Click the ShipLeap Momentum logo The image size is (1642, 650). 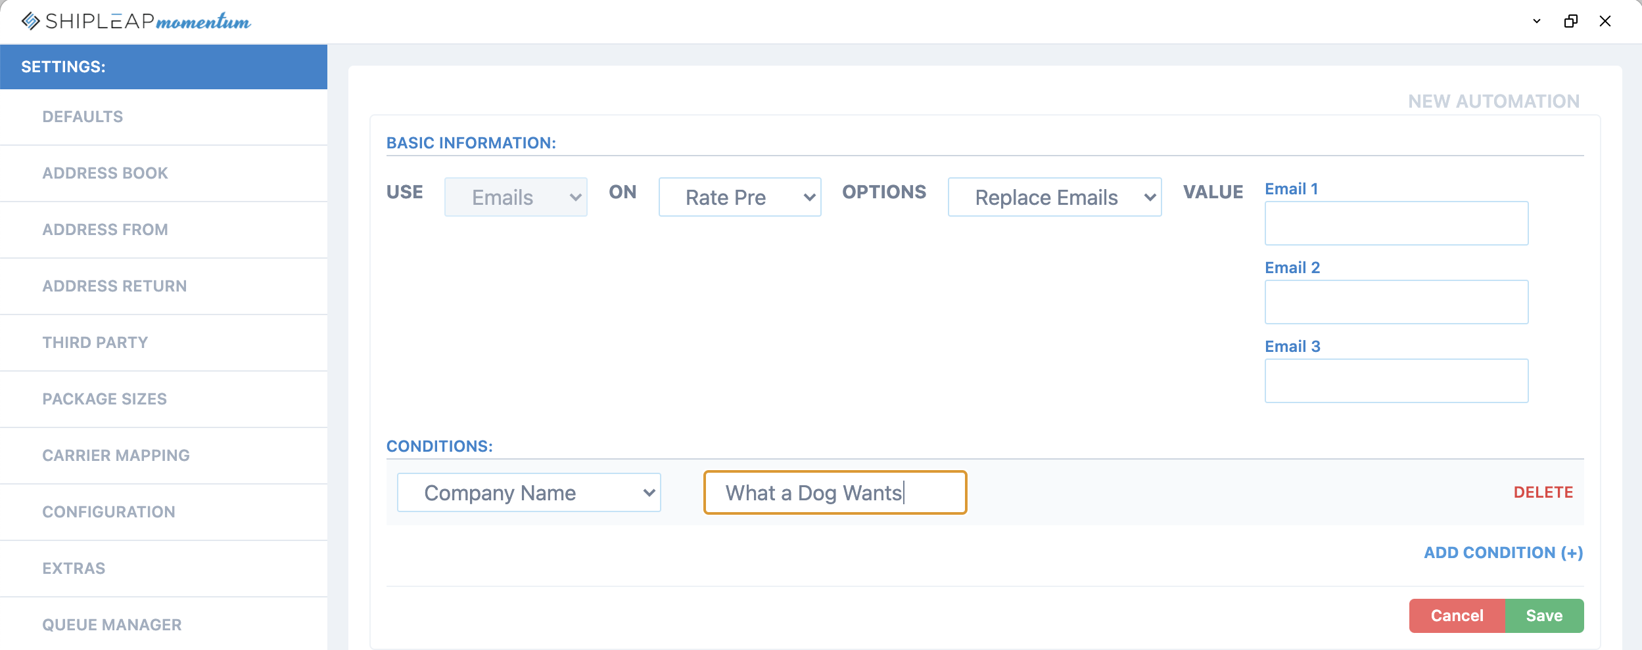(135, 21)
